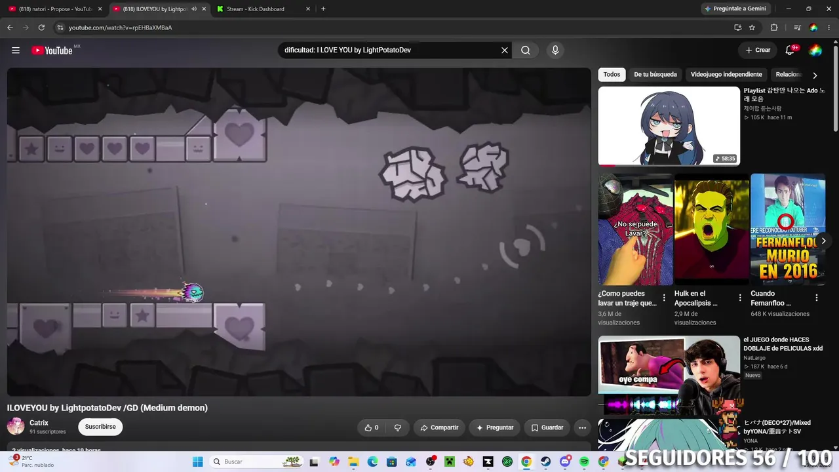Select the Videojuego independiente chip
Image resolution: width=839 pixels, height=472 pixels.
726,75
